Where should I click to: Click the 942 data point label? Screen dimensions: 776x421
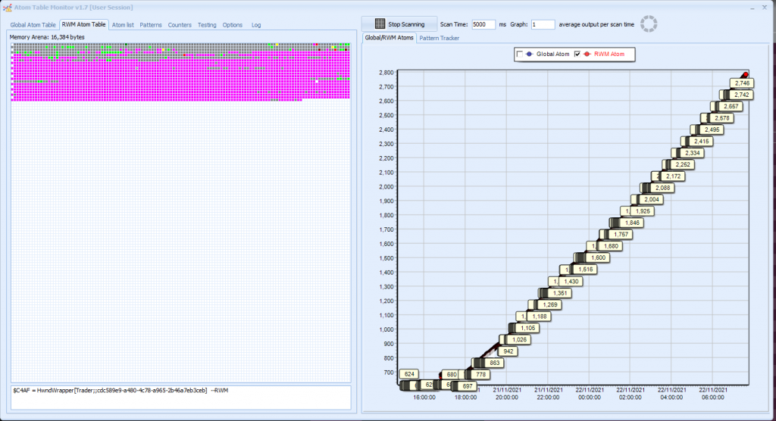pyautogui.click(x=508, y=351)
